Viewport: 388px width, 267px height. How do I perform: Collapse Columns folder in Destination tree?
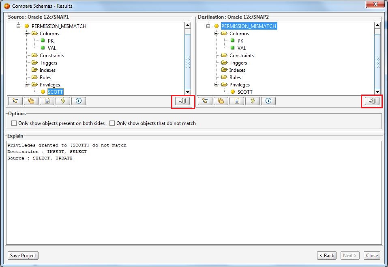[216, 33]
